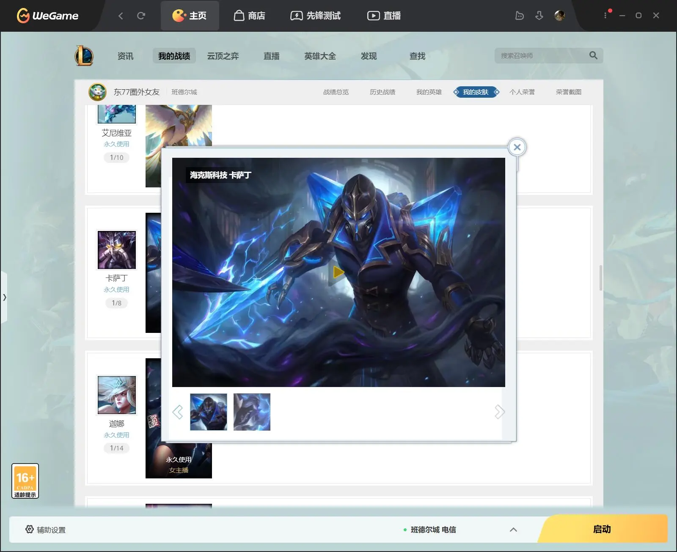The height and width of the screenshot is (552, 677).
Task: Select 云顶之弈 in the game navigation
Action: click(x=223, y=56)
